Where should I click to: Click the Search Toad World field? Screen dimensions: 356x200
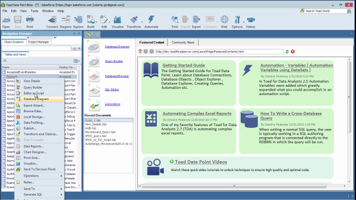323,11
